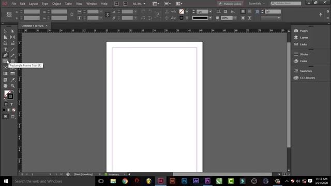
Task: Select the Rectangle shape tool
Action: [x=12, y=61]
